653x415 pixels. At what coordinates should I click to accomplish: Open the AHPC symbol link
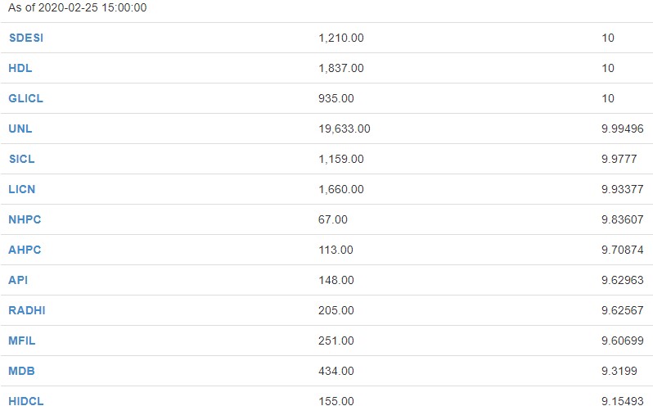(x=24, y=250)
